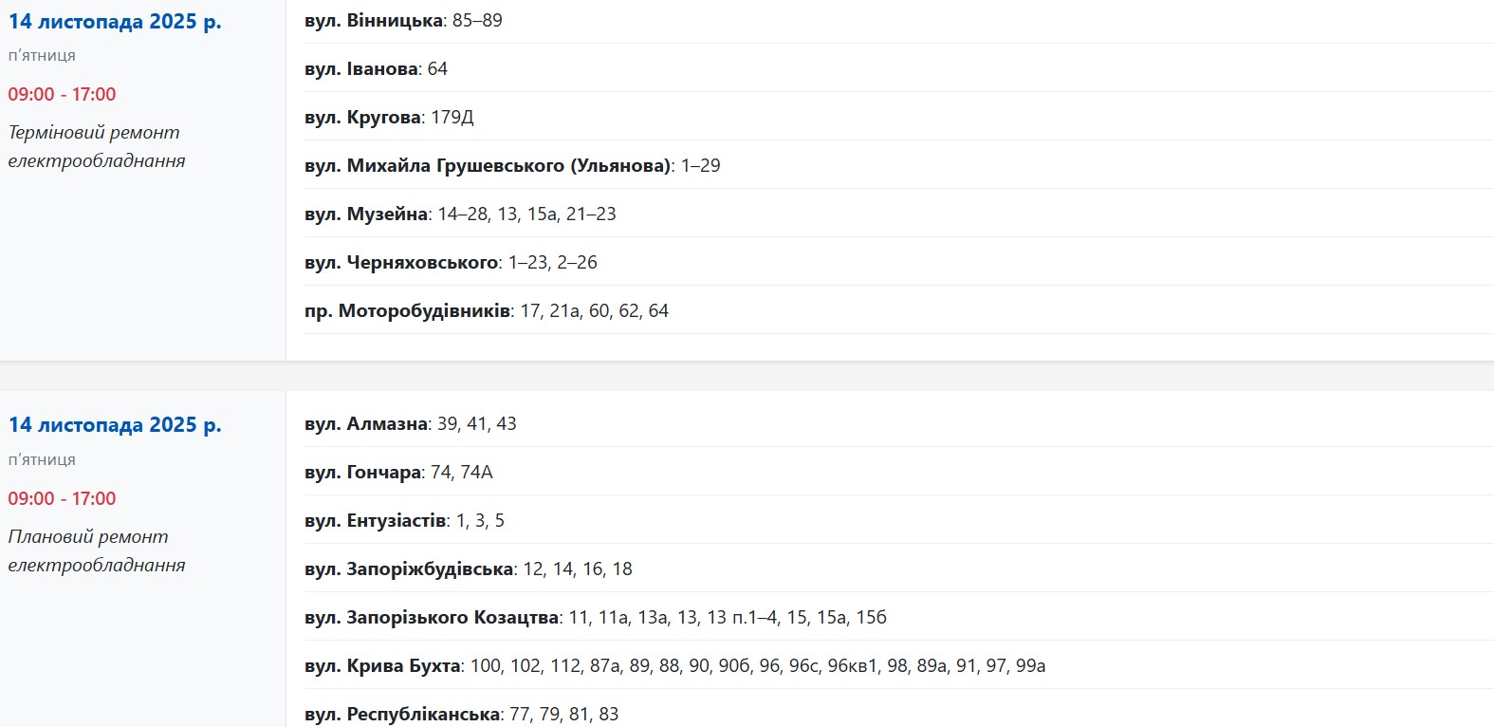
Task: Click the вул. Черняховського street entry
Action: tap(451, 262)
